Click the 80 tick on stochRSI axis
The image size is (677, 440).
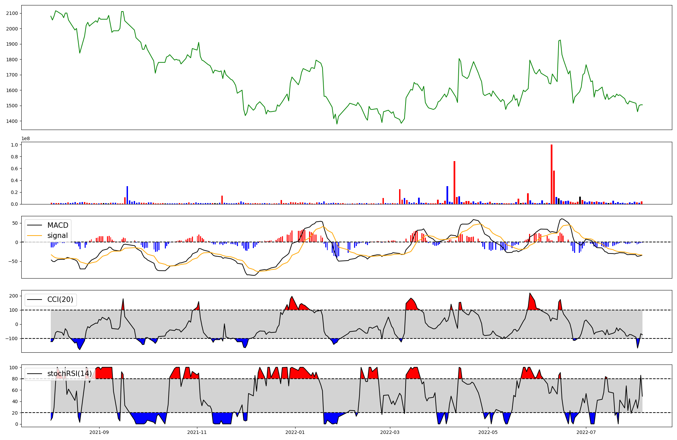pos(15,379)
